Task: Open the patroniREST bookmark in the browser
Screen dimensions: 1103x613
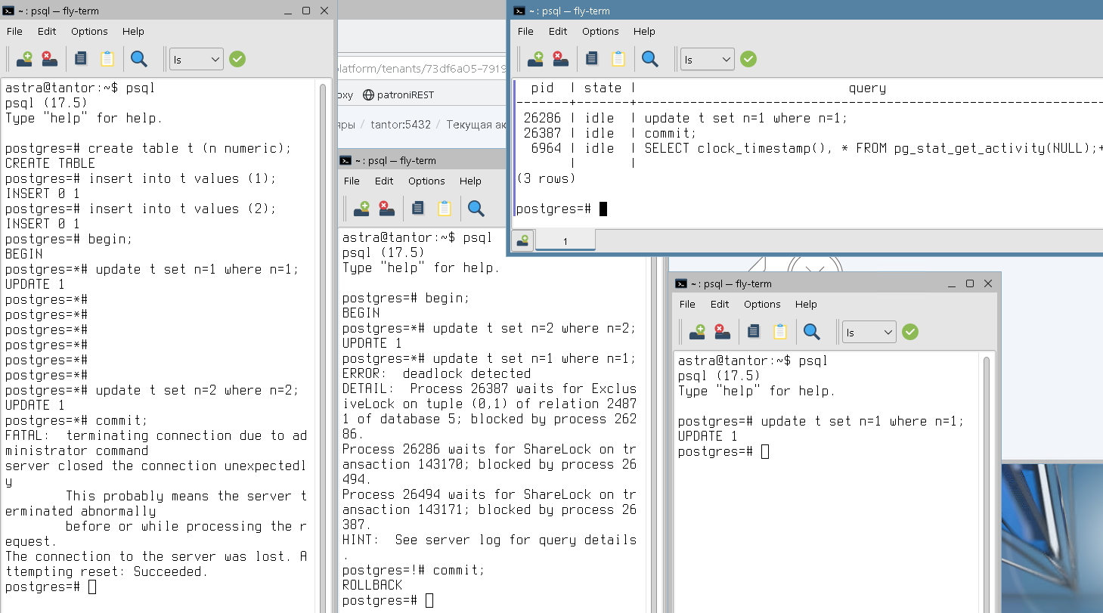Action: click(398, 95)
